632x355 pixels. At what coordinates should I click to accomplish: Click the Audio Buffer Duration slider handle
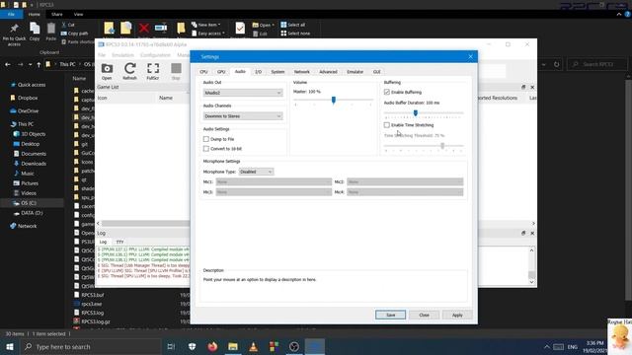click(415, 113)
